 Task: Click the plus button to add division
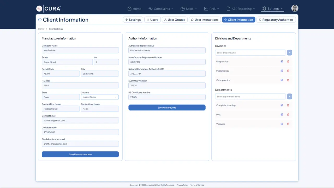tap(289, 53)
